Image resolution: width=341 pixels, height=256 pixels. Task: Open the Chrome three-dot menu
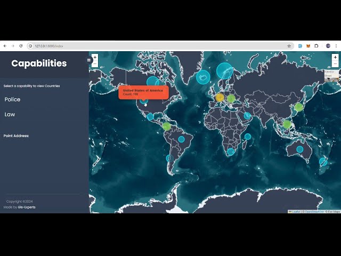click(x=336, y=46)
